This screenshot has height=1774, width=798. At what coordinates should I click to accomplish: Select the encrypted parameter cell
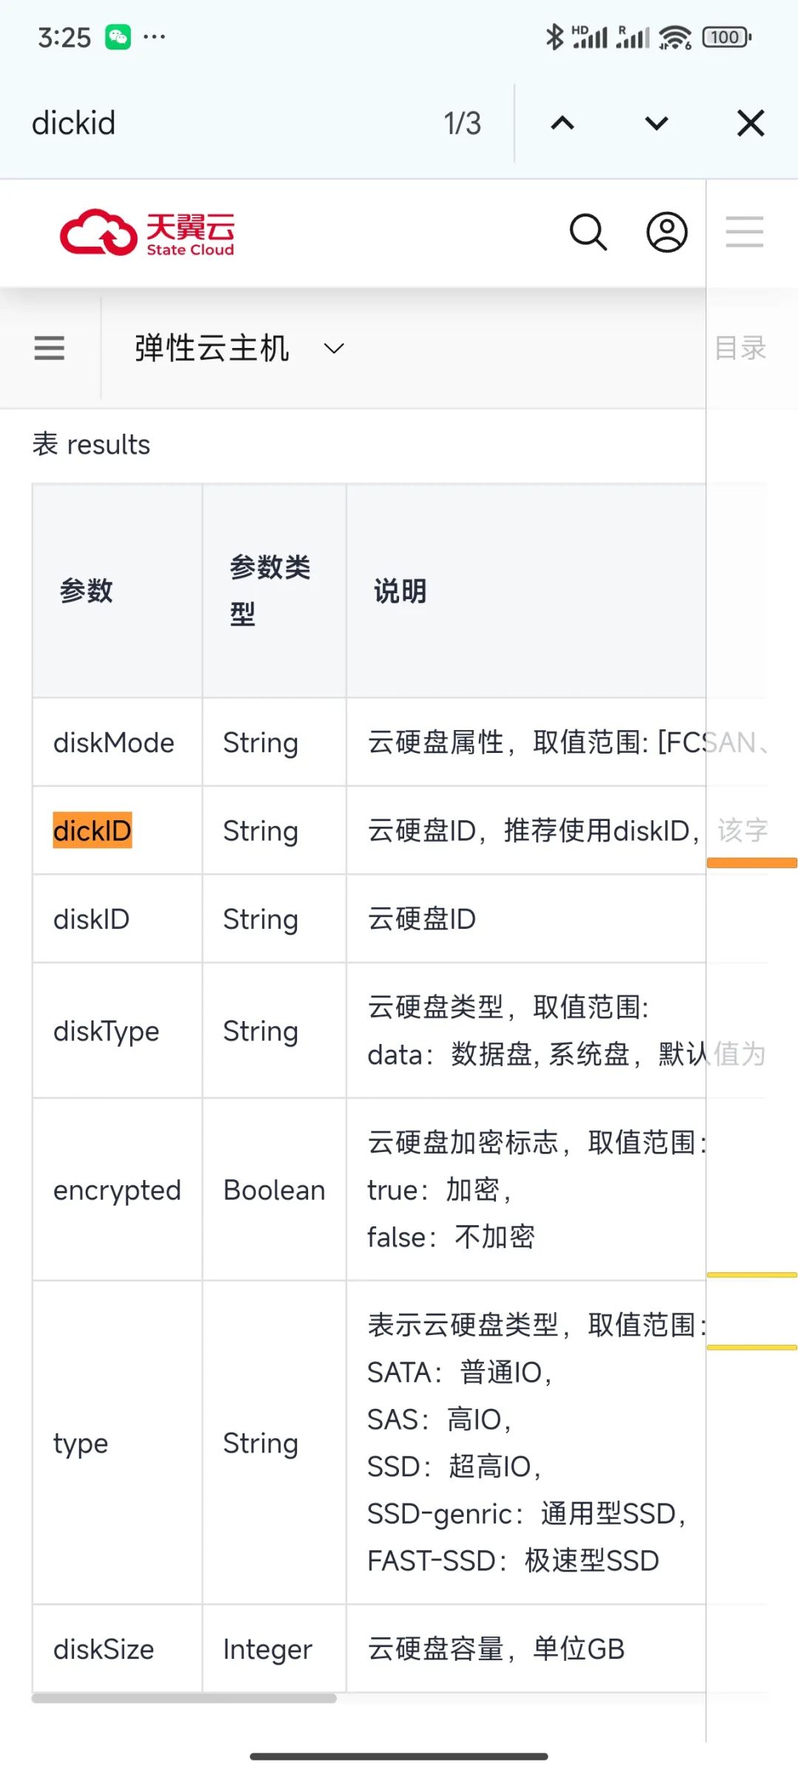click(117, 1190)
